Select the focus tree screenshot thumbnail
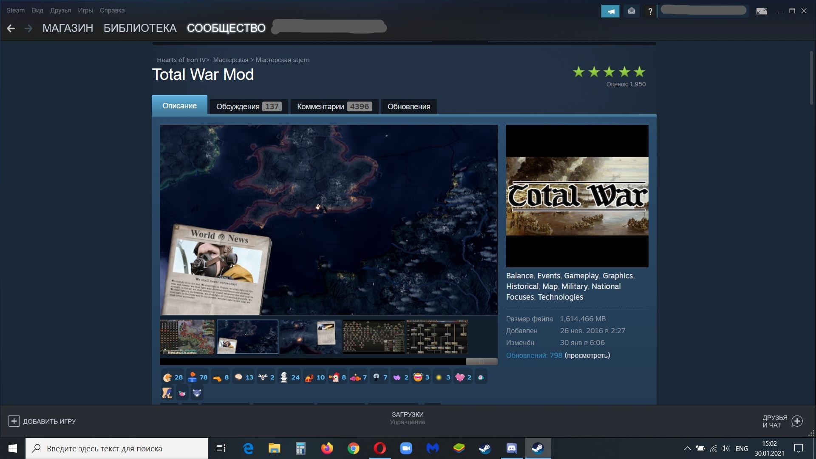 373,337
